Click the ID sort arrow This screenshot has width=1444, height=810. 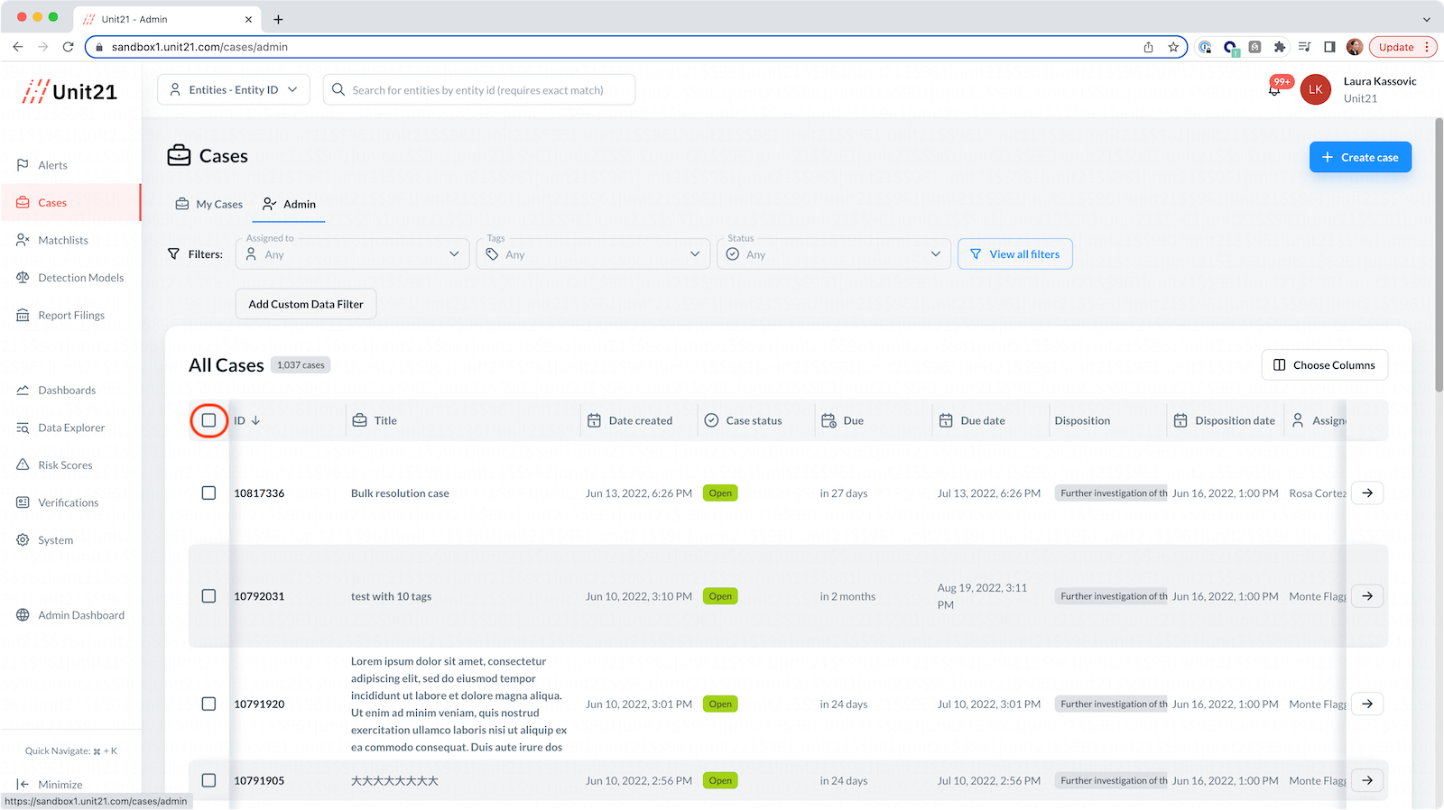coord(255,420)
